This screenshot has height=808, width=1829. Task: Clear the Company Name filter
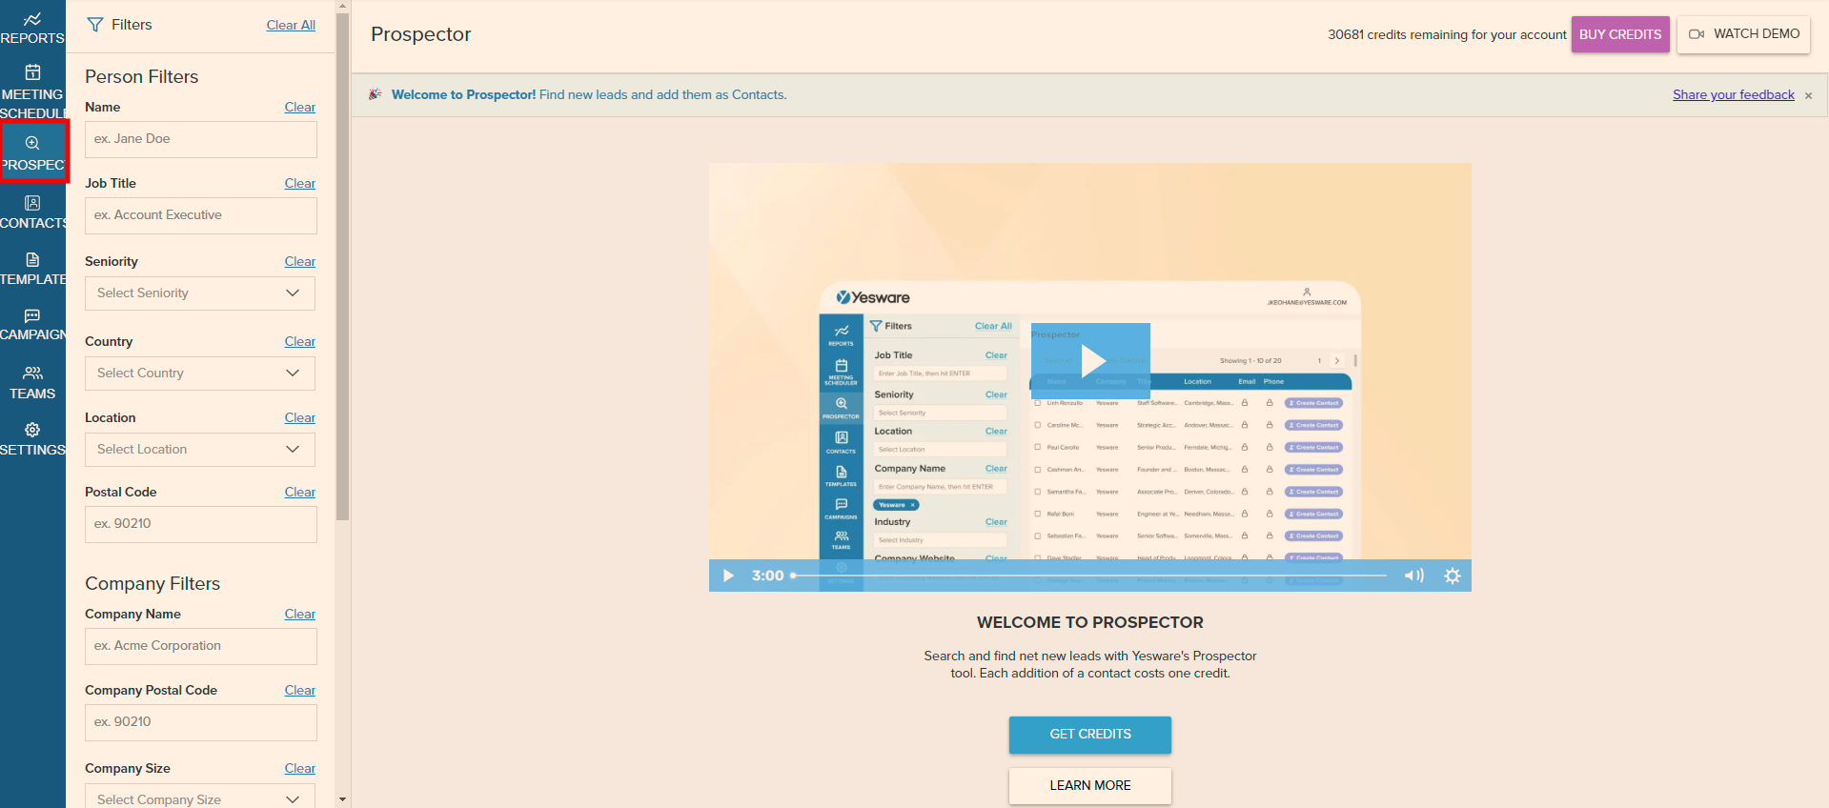coord(300,614)
